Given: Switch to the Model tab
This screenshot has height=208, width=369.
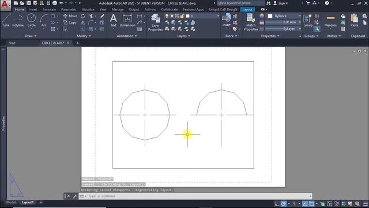Looking at the screenshot, I should [x=11, y=202].
